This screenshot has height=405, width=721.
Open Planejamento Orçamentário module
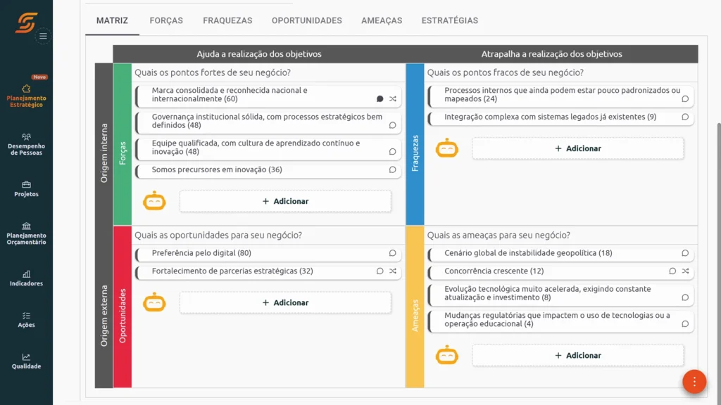[26, 233]
